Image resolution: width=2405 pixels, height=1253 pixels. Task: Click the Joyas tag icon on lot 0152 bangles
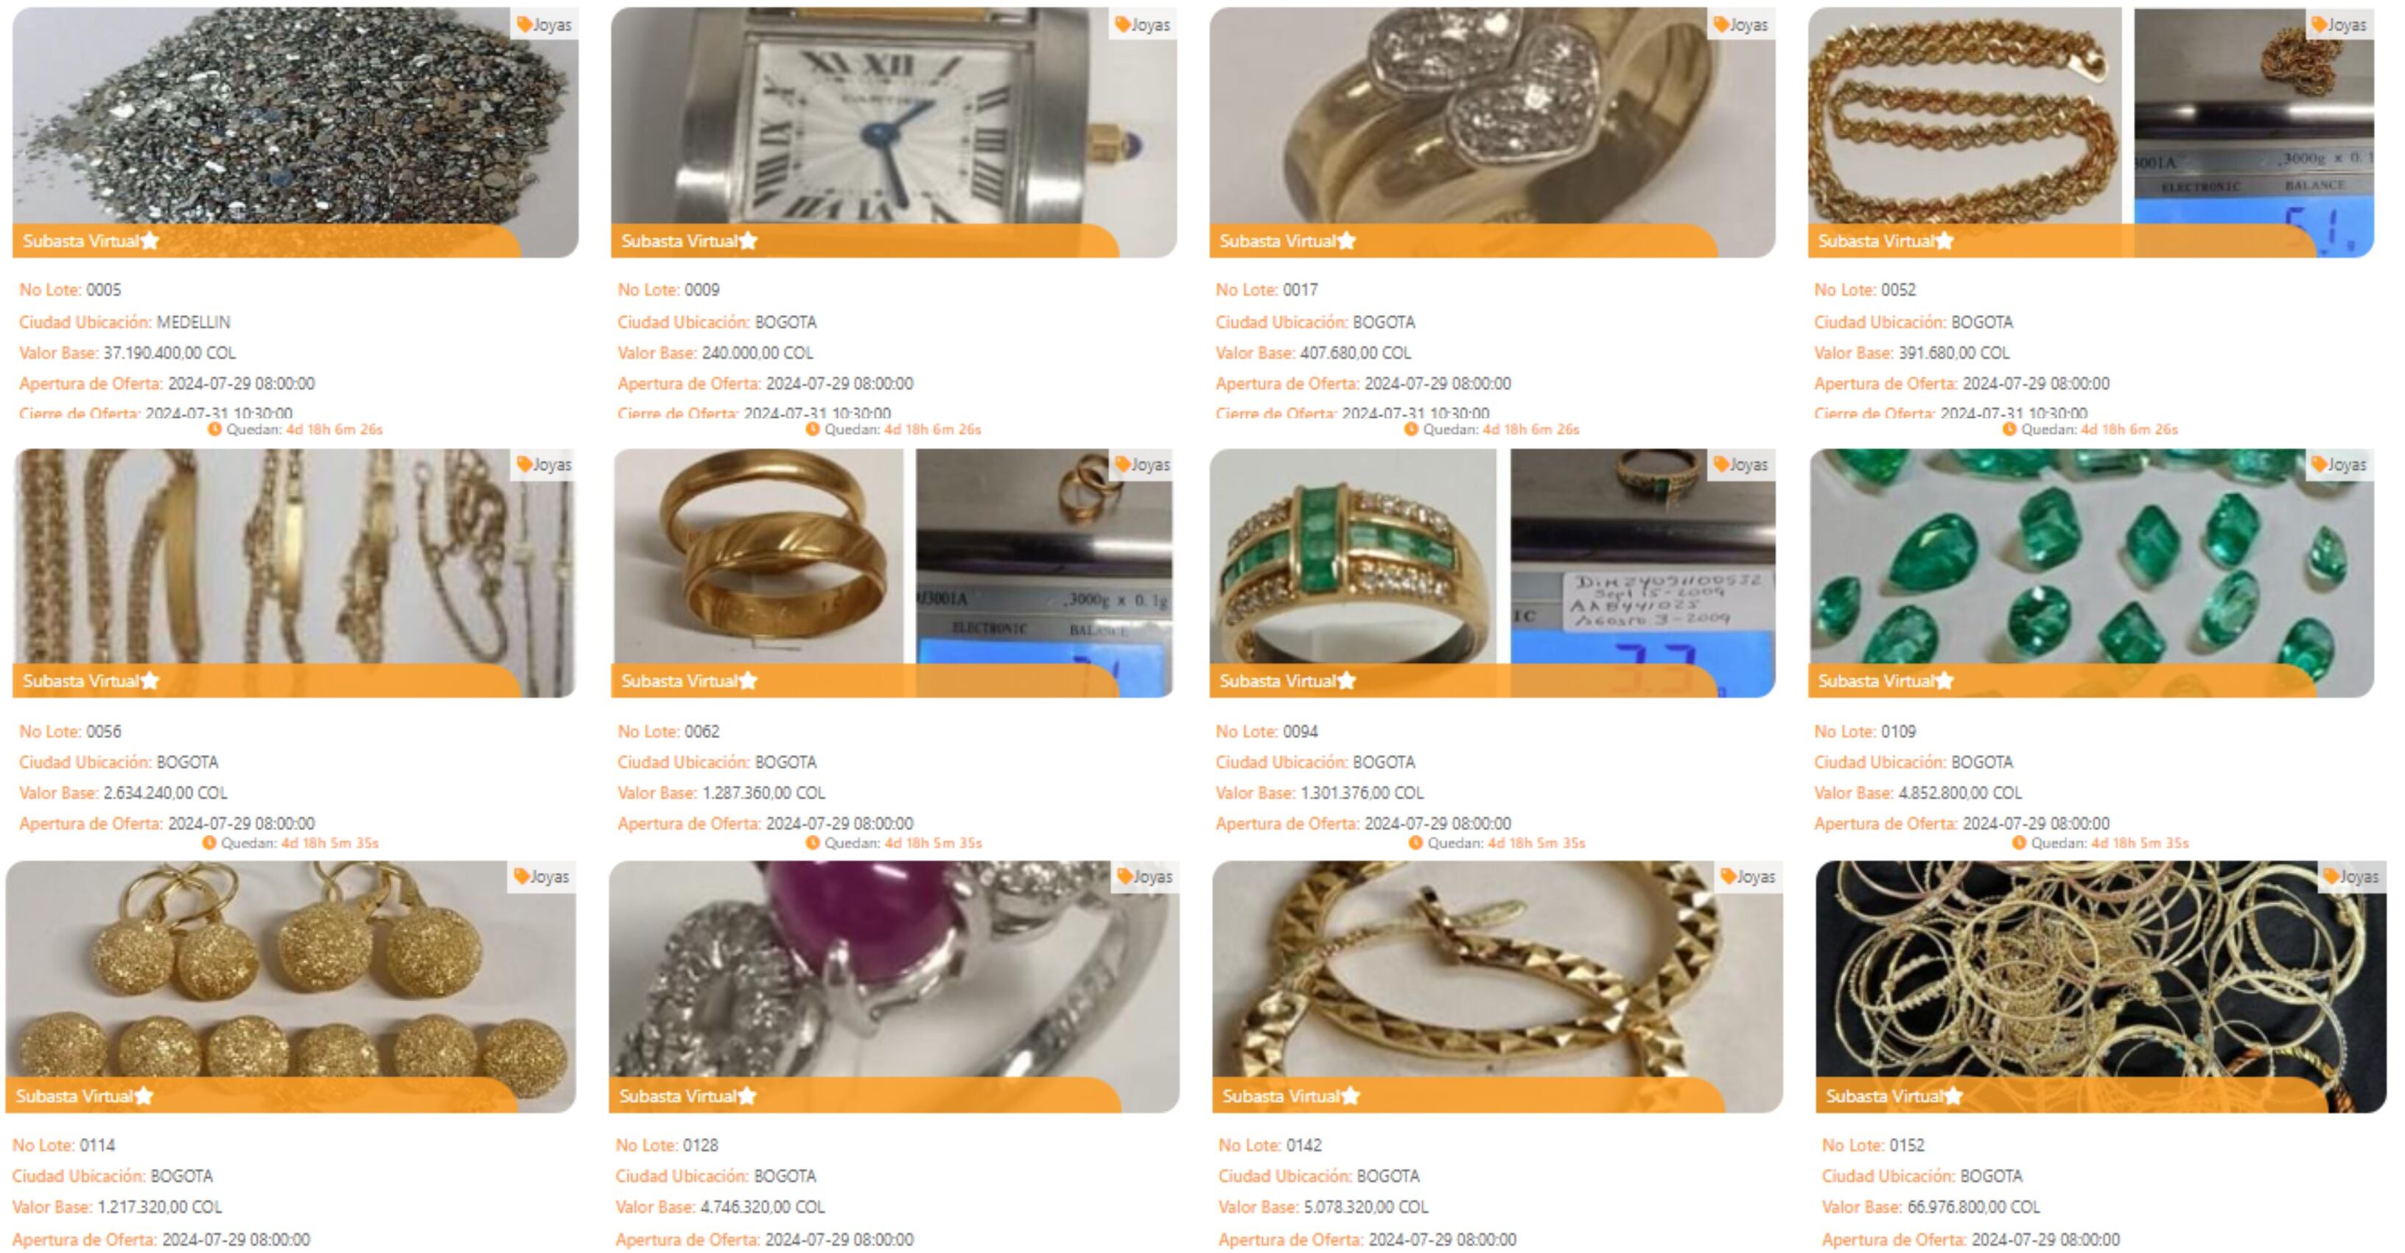pyautogui.click(x=2331, y=877)
